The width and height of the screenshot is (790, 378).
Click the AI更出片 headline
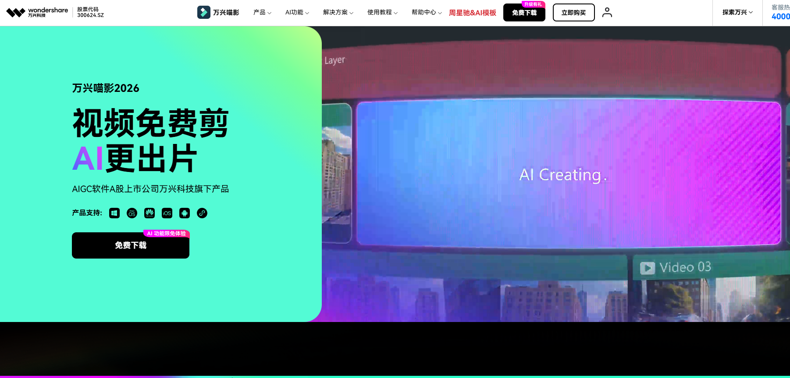tap(135, 158)
